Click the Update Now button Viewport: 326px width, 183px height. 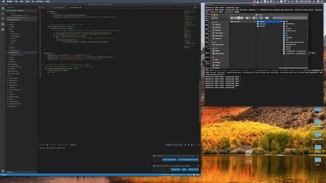coord(175,169)
